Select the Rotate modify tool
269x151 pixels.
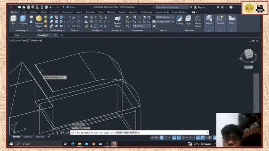pyautogui.click(x=96, y=21)
